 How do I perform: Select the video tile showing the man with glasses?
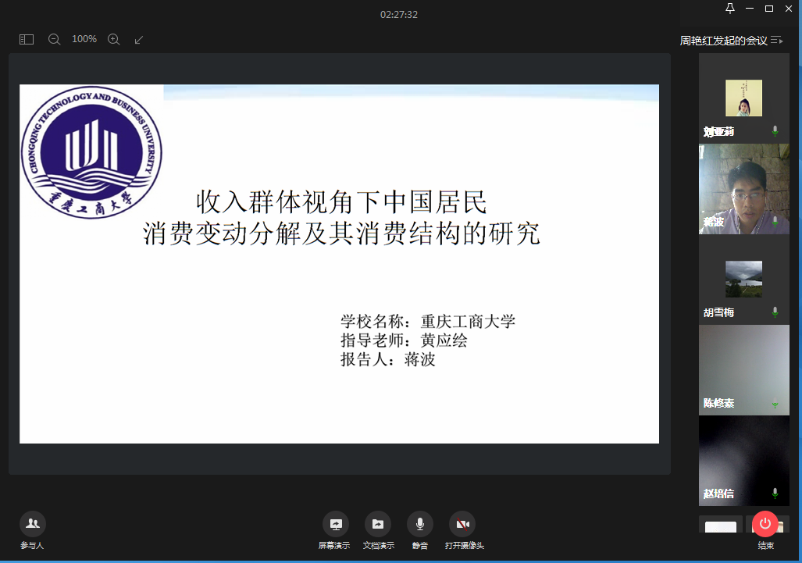pos(743,189)
